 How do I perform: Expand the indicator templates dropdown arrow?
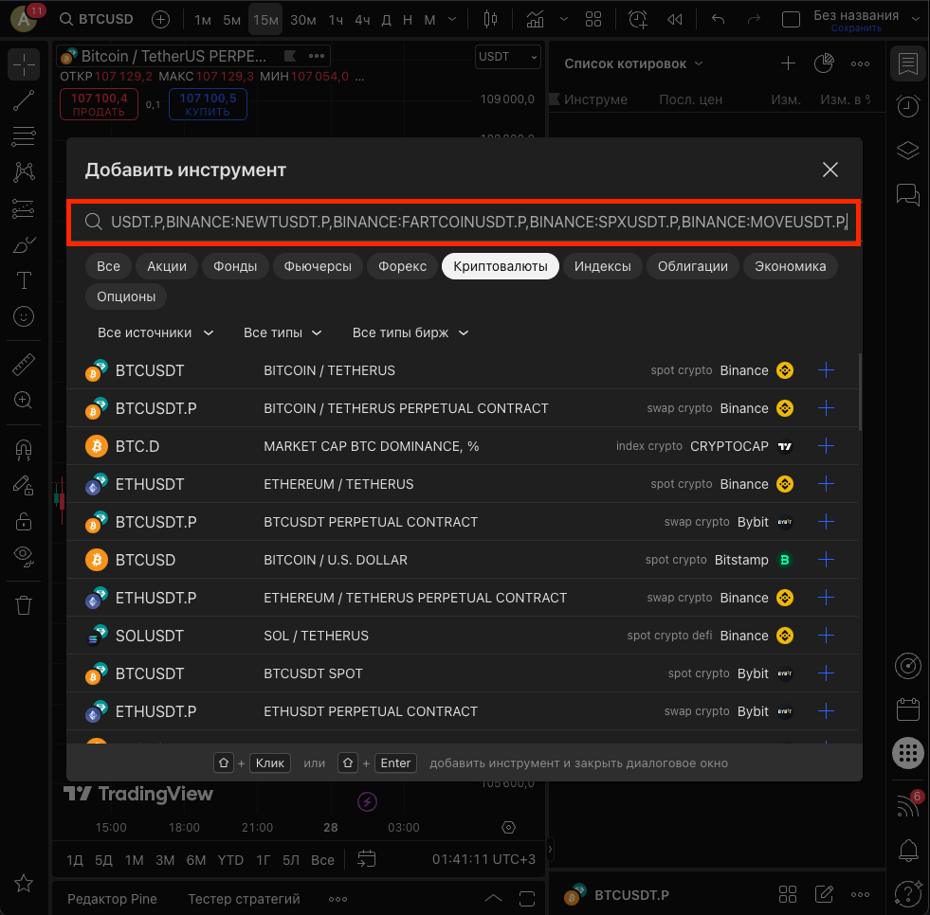(564, 20)
